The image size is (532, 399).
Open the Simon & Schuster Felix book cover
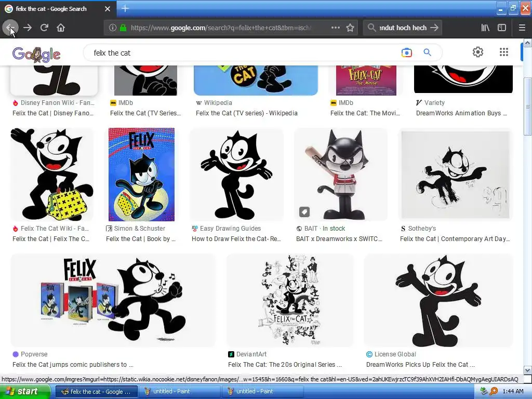coord(141,175)
